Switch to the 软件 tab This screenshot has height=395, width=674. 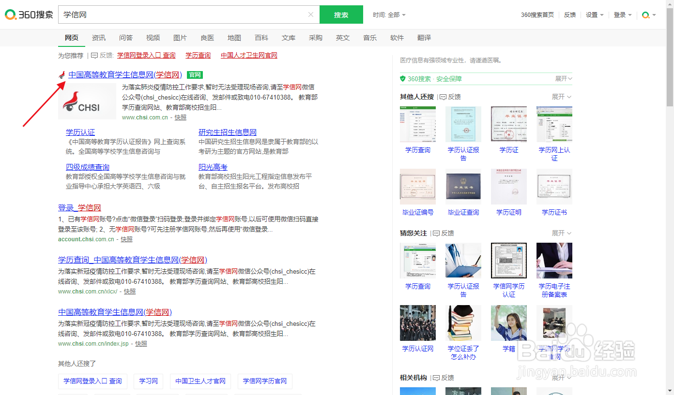[x=397, y=38]
